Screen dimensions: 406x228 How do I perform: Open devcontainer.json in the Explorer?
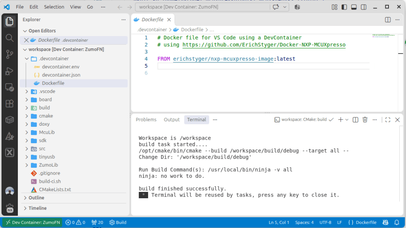click(61, 75)
